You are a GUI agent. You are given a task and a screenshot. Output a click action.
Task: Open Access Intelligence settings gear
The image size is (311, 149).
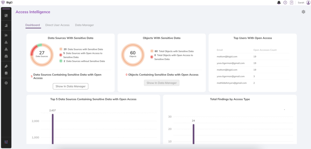click(303, 12)
